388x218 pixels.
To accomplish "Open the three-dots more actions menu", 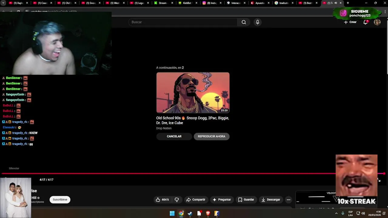I will tap(289, 200).
